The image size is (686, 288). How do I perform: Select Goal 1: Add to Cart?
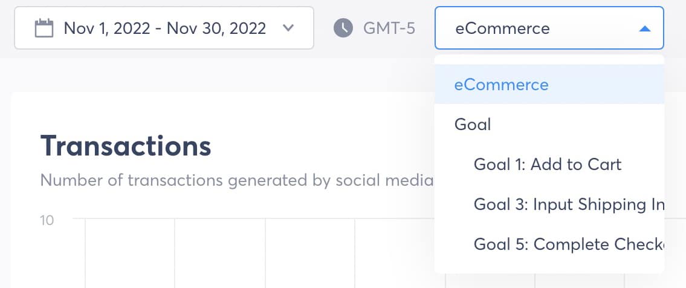coord(549,165)
